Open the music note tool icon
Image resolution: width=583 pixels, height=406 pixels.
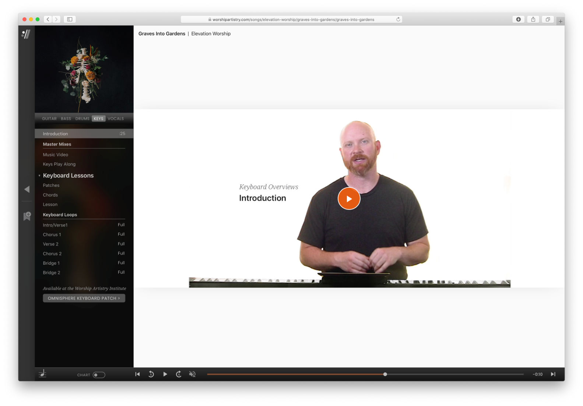click(43, 374)
